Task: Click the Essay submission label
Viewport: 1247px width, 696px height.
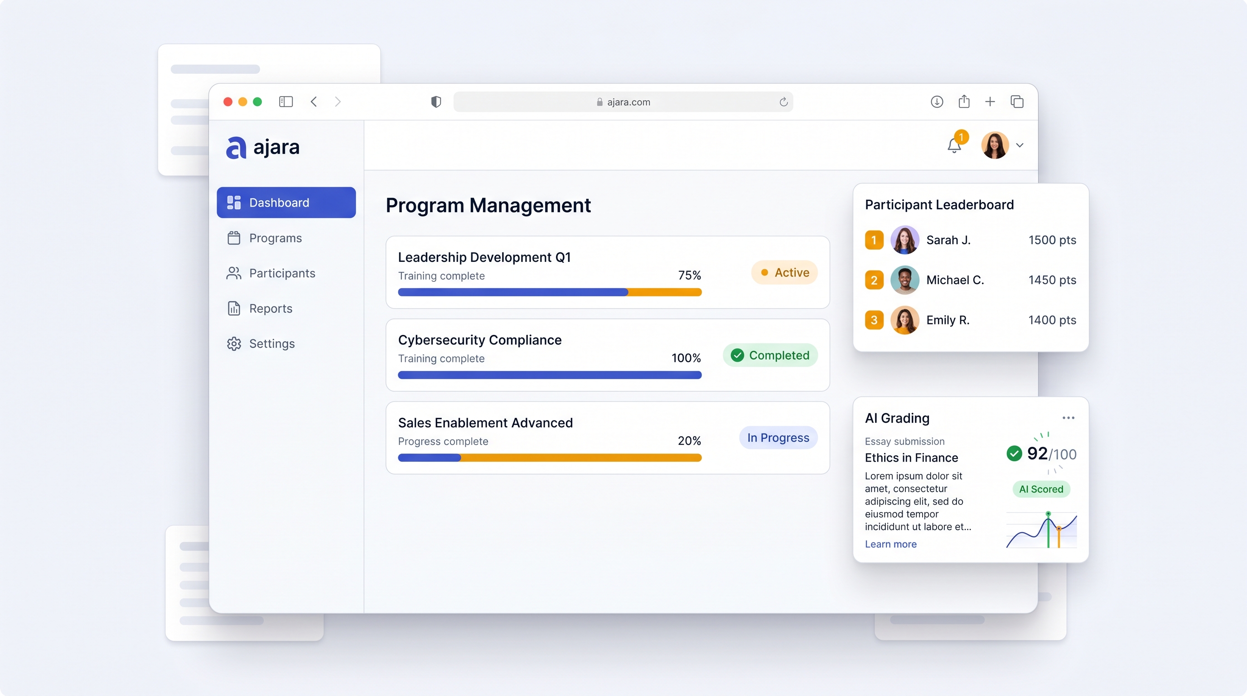Action: (x=905, y=441)
